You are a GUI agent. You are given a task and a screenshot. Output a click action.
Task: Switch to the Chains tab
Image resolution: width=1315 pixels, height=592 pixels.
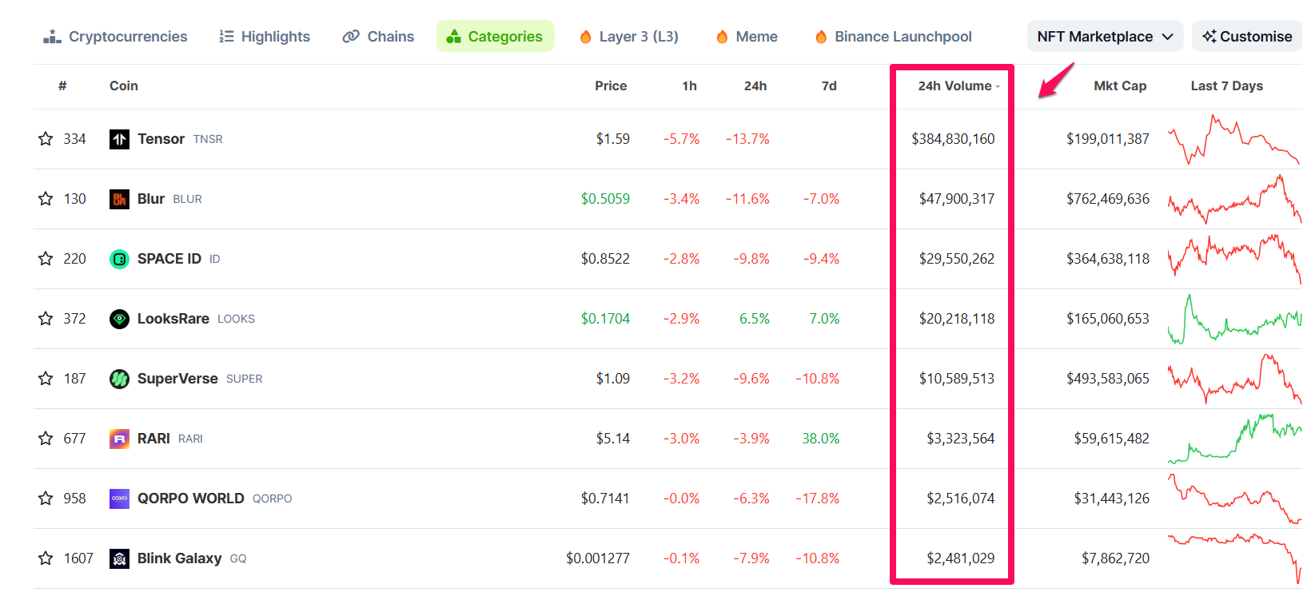pos(379,37)
